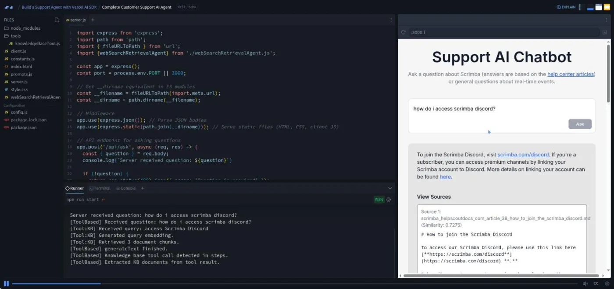The image size is (614, 289).
Task: Toggle closed captions CC
Action: (x=596, y=283)
